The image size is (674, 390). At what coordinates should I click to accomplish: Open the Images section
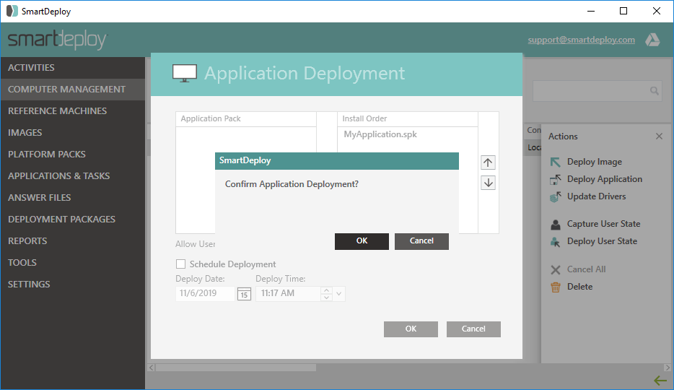73,132
